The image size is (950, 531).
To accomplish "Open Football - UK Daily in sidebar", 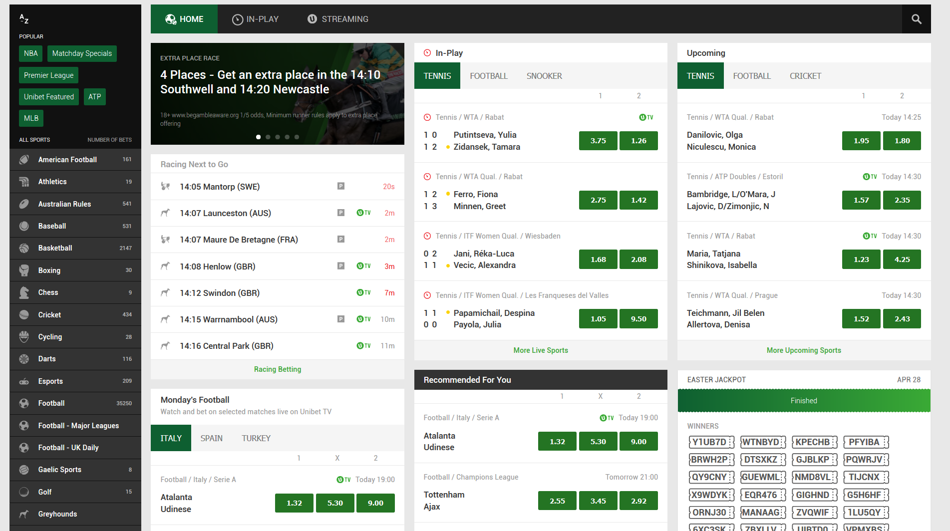I will point(75,448).
